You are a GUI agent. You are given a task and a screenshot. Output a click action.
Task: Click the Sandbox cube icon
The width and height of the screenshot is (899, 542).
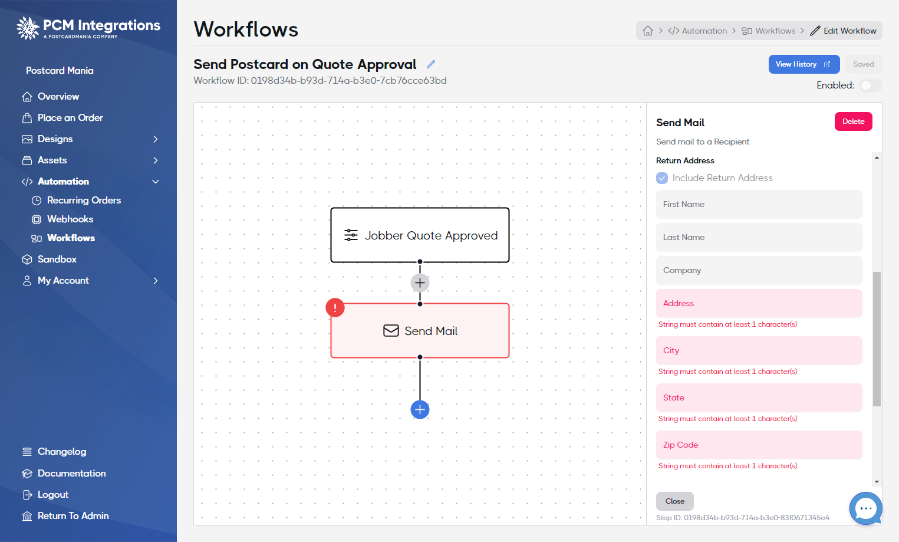(27, 259)
